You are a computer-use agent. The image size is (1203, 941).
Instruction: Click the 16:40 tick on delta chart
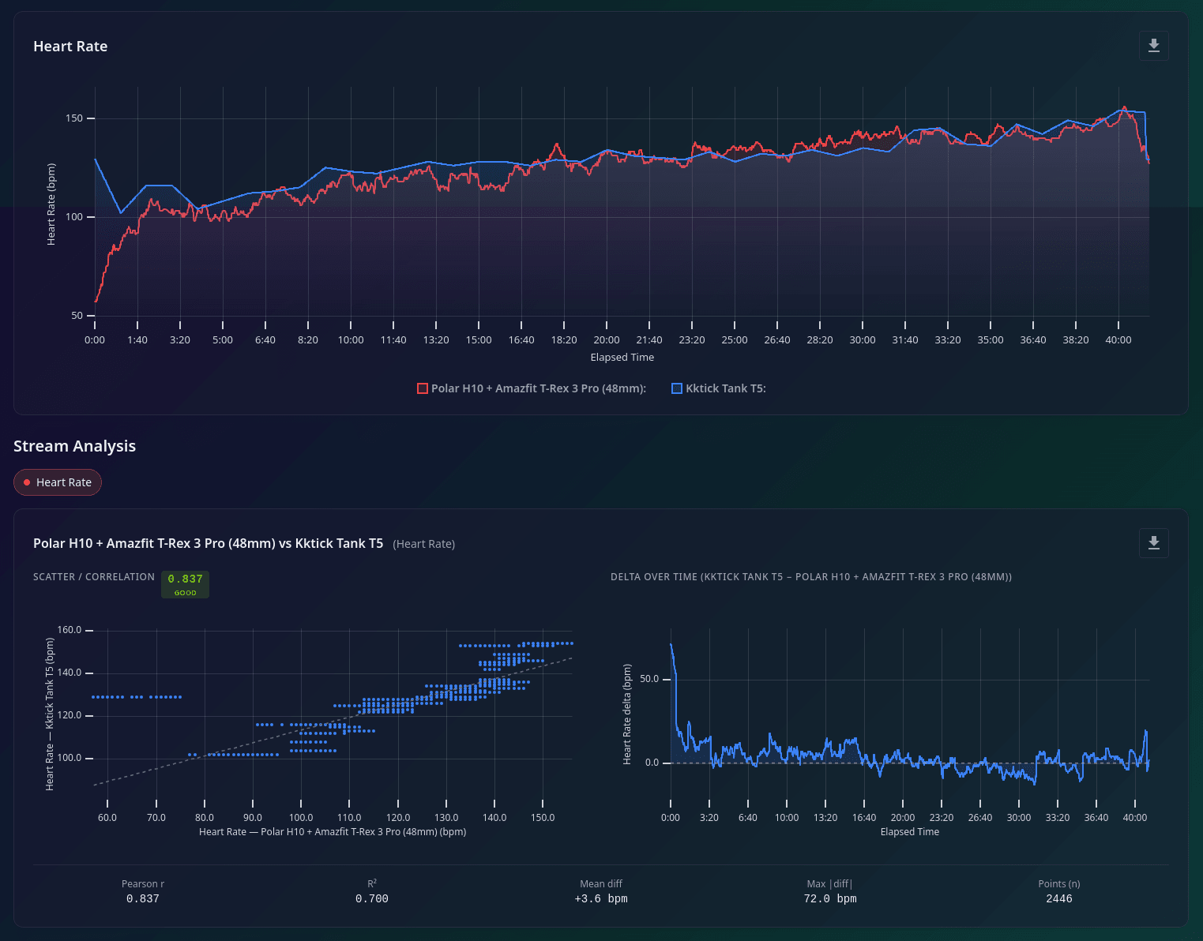(x=864, y=818)
